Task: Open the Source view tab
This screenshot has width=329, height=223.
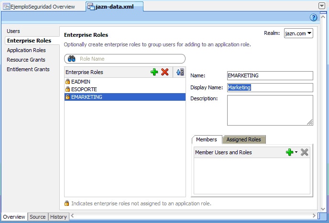Action: (38, 217)
